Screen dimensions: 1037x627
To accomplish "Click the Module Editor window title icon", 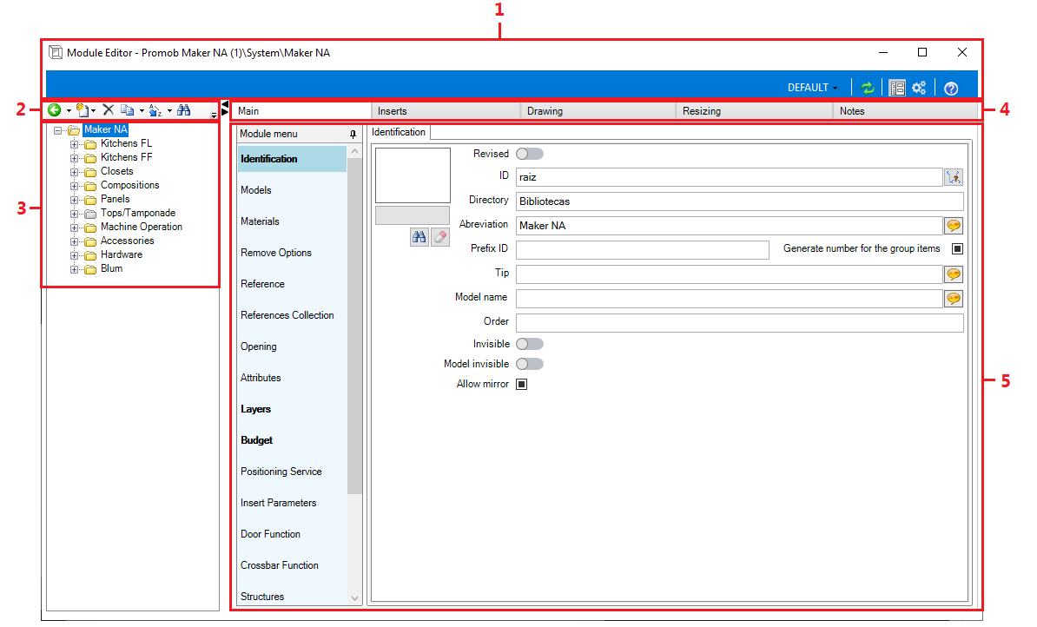I will tap(56, 52).
